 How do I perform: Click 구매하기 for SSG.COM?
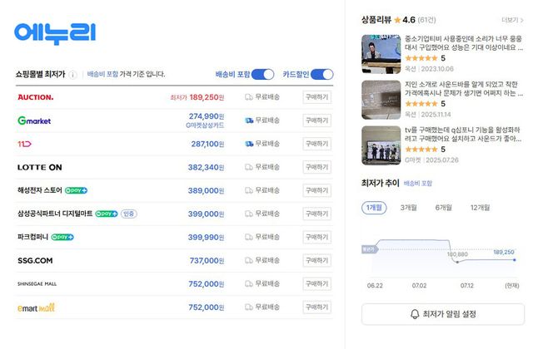point(316,260)
